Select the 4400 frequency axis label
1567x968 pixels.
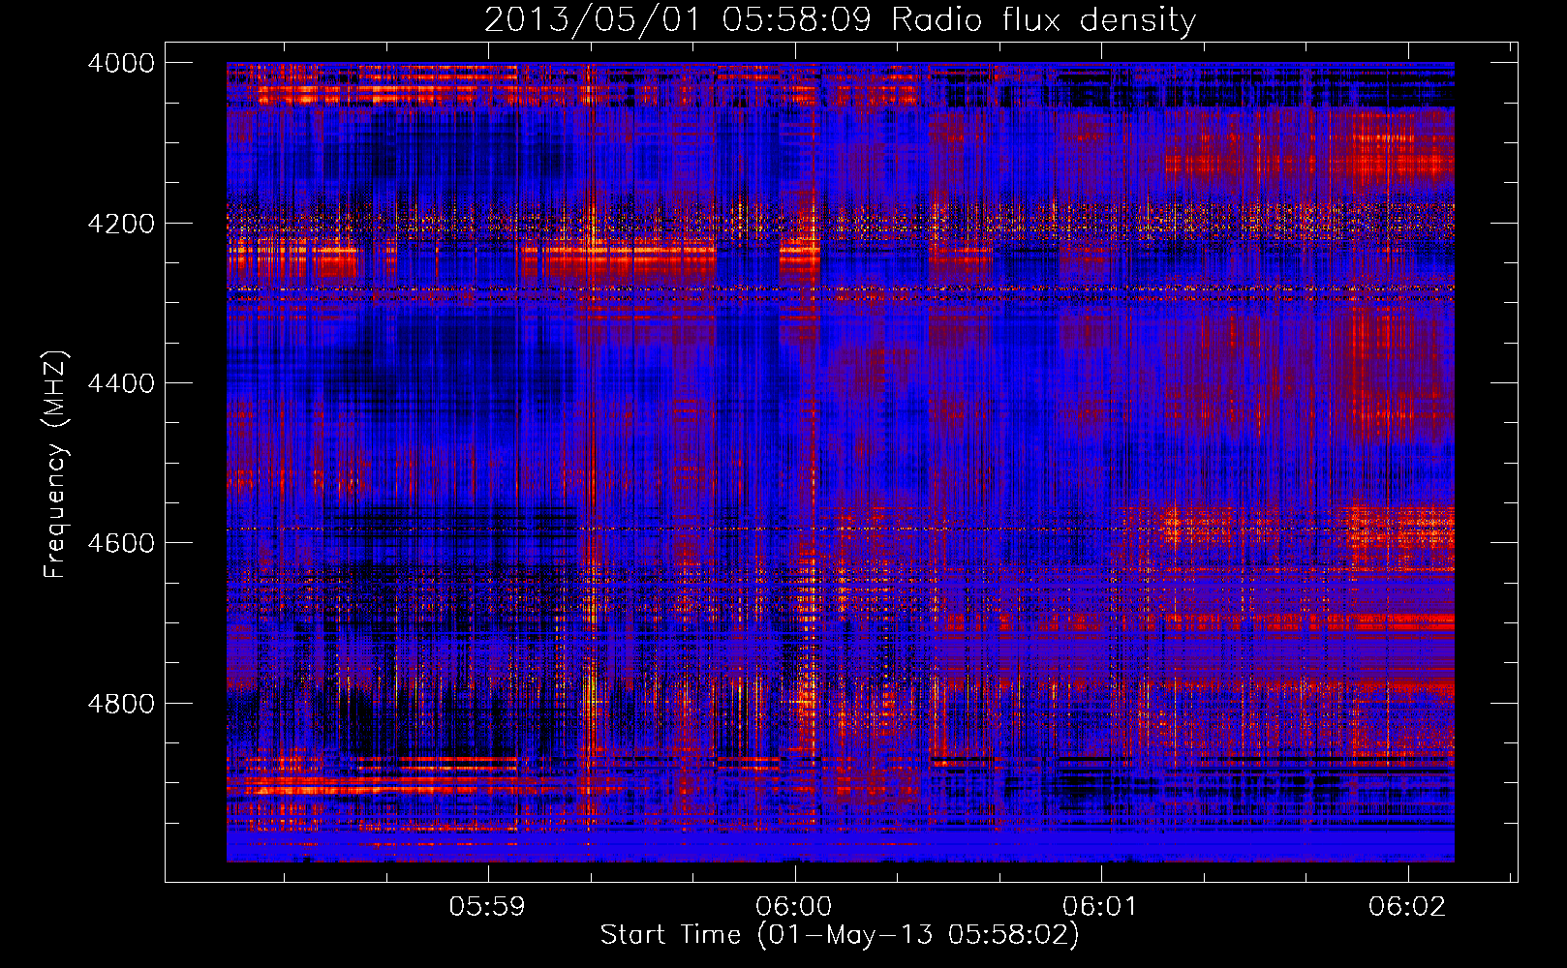point(121,383)
